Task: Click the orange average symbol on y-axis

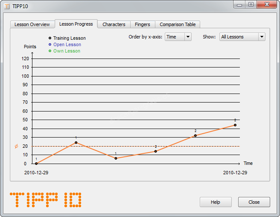Action: [x=17, y=146]
